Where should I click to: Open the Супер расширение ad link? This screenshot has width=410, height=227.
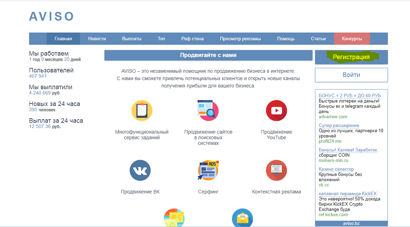point(339,125)
